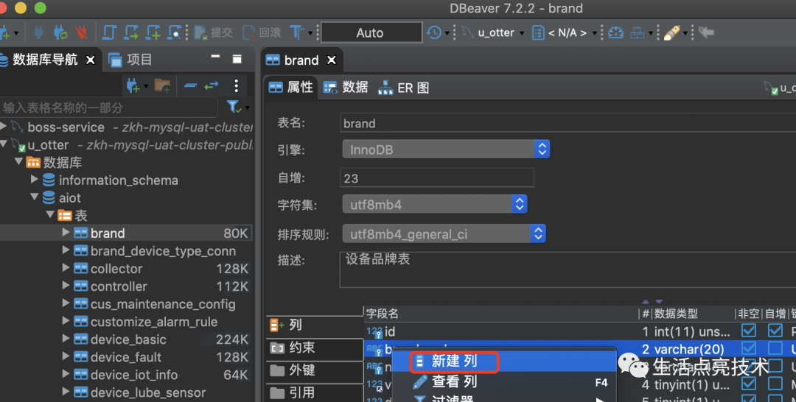Switch to the 数据 tab
796x402 pixels.
345,88
